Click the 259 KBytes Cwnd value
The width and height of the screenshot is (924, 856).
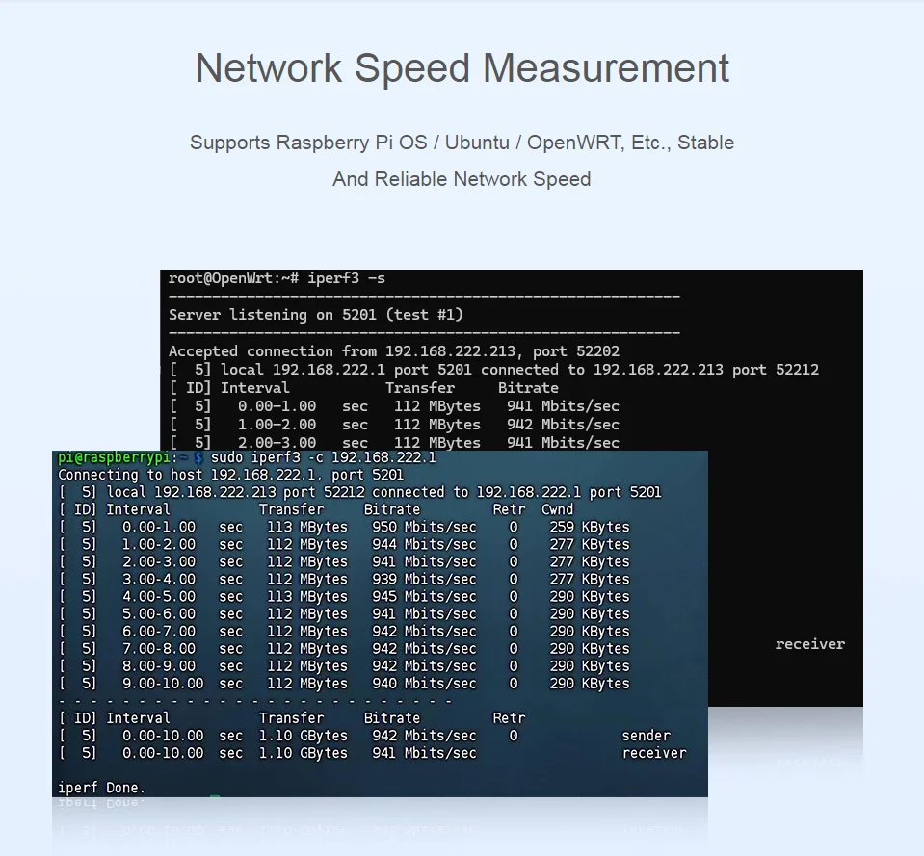point(590,527)
